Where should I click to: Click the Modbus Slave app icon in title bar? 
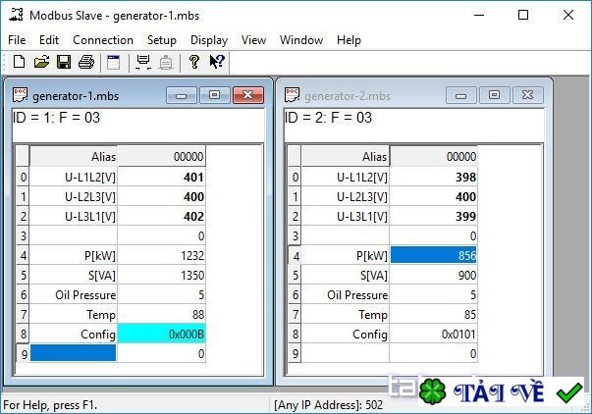click(17, 15)
